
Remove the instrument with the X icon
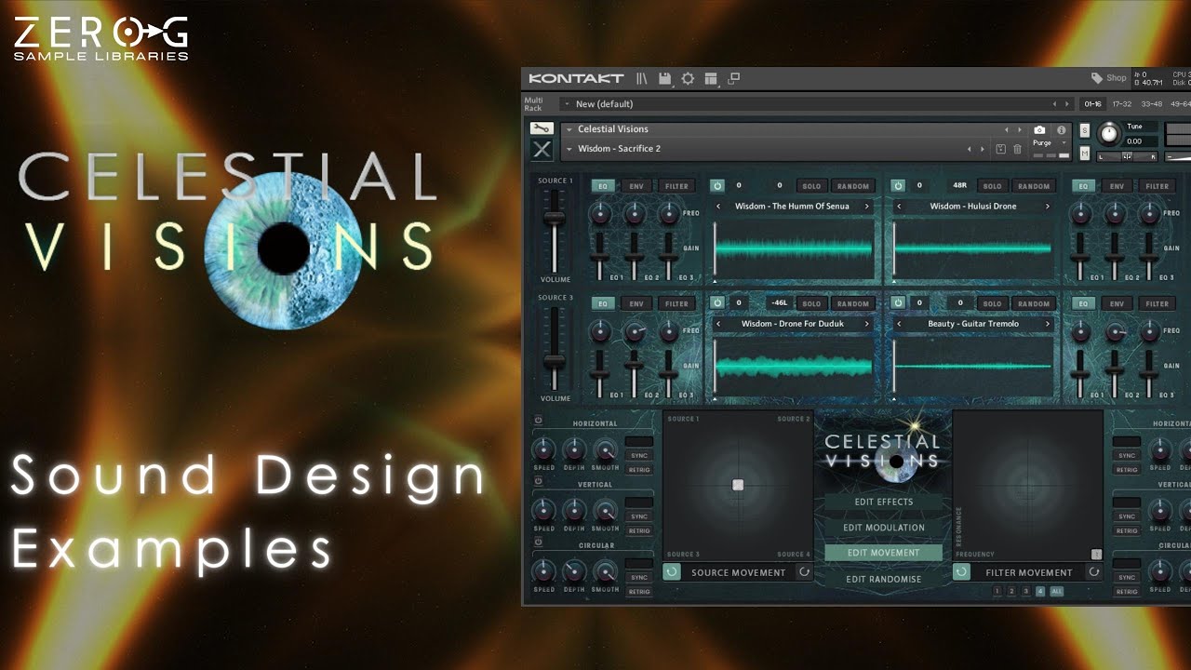coord(542,149)
